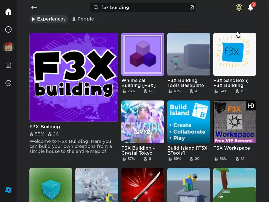Click the Build Island [F3X BTools] title
The image size is (269, 202).
[187, 150]
